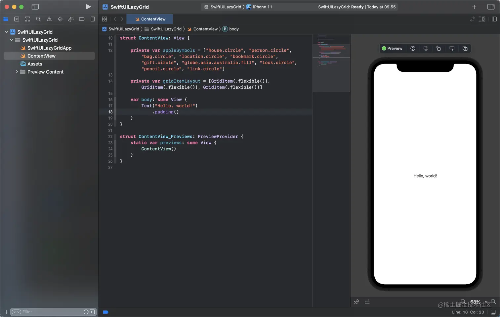Click ContentView in the jump bar

[202, 29]
